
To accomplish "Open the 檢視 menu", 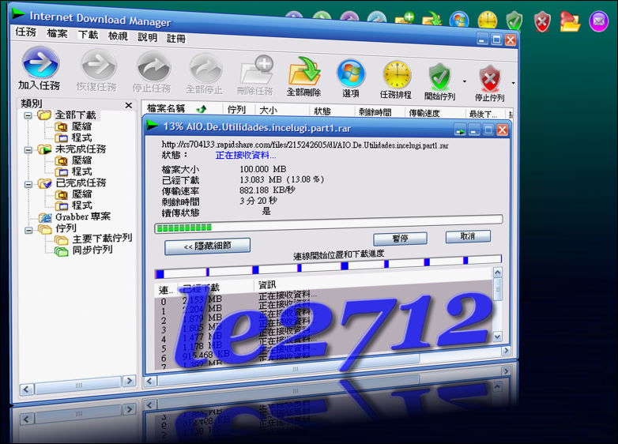I will 118,36.
